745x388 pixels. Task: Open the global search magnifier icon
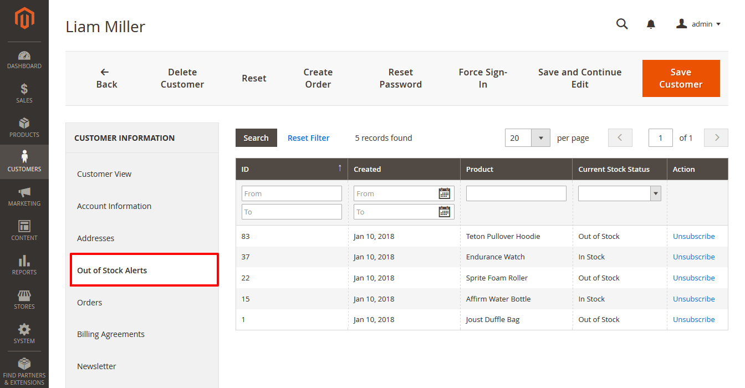(622, 24)
